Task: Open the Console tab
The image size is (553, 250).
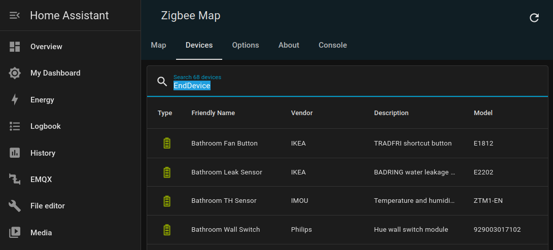Action: [x=333, y=45]
